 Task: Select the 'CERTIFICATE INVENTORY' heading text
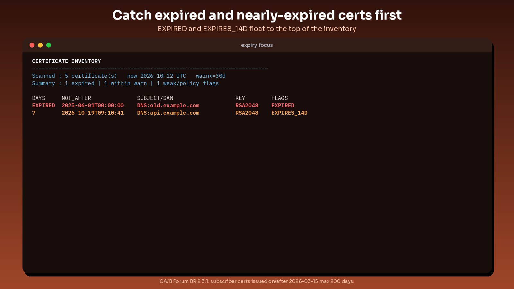pos(66,61)
